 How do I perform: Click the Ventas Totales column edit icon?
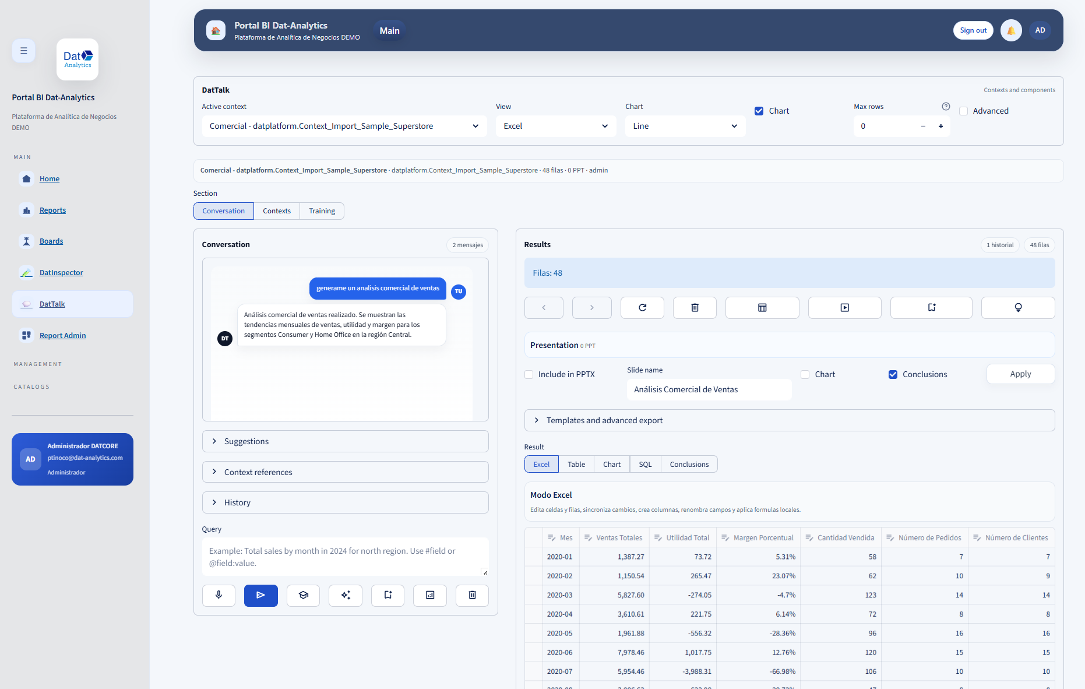pyautogui.click(x=588, y=537)
